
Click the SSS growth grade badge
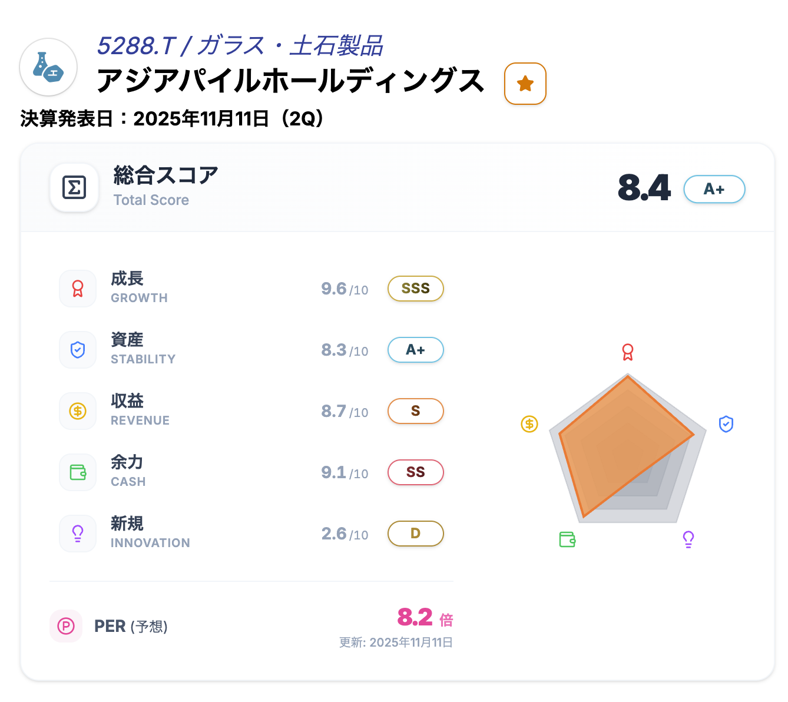coord(415,289)
